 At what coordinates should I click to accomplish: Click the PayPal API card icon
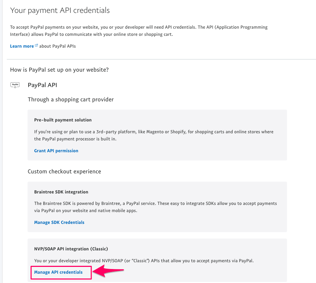[15, 85]
